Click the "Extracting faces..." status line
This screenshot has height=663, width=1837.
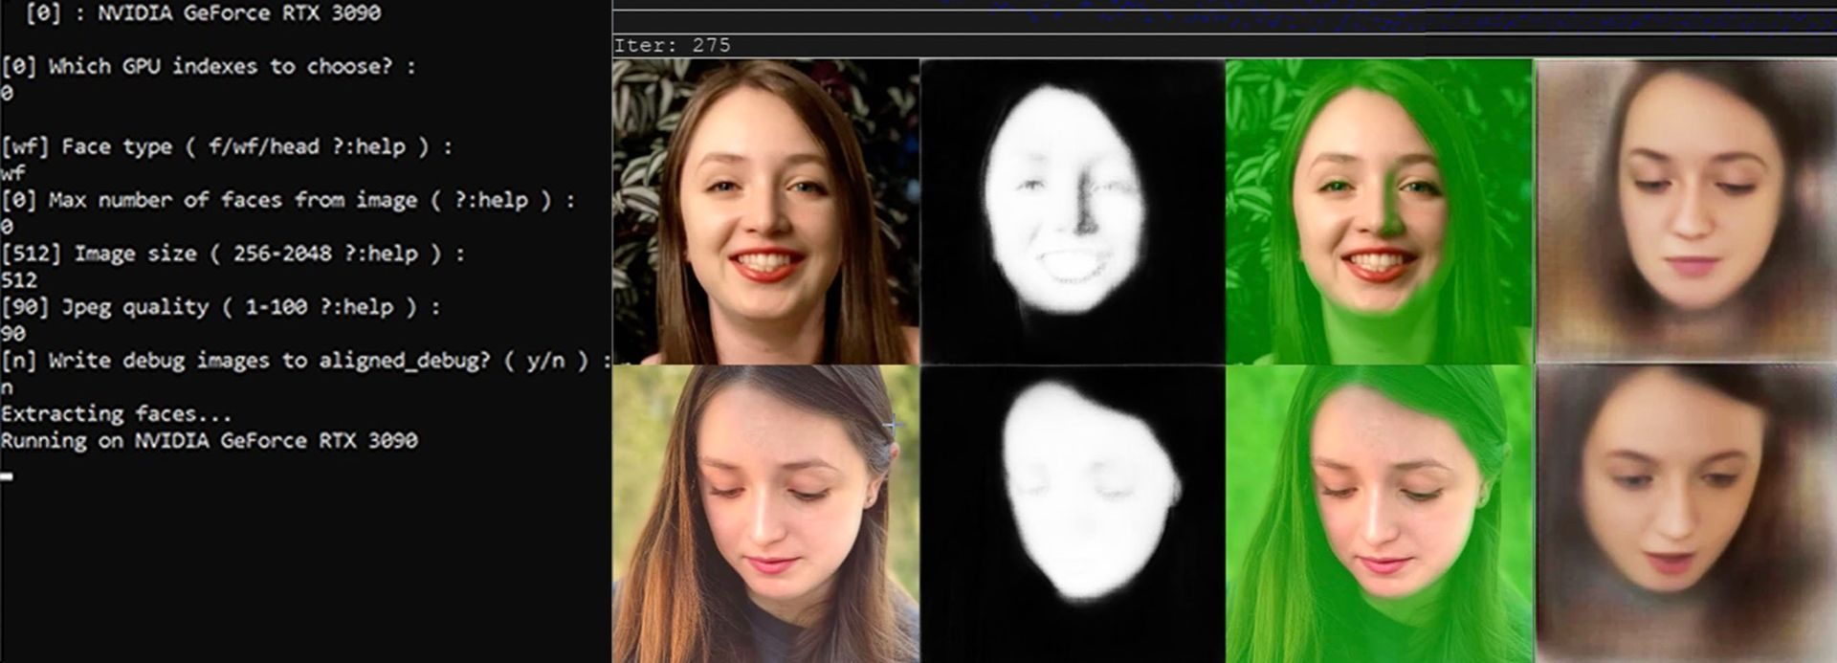116,414
